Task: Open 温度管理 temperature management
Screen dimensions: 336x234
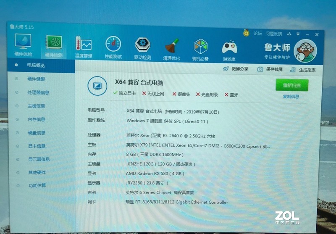Action: tap(84, 47)
